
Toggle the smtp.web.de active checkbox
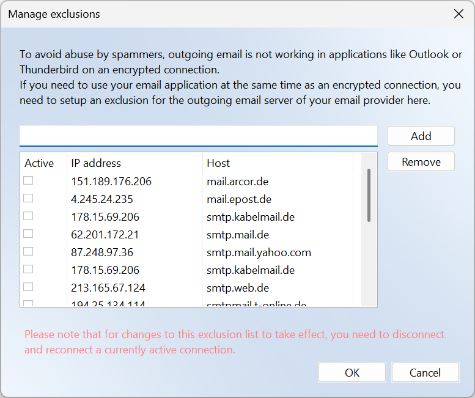[x=28, y=287]
